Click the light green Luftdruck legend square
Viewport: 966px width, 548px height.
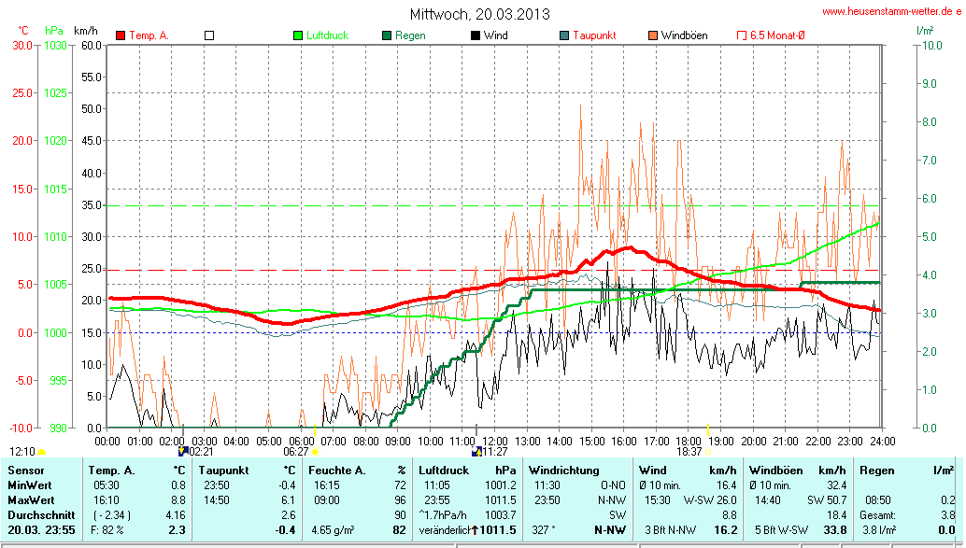click(299, 35)
